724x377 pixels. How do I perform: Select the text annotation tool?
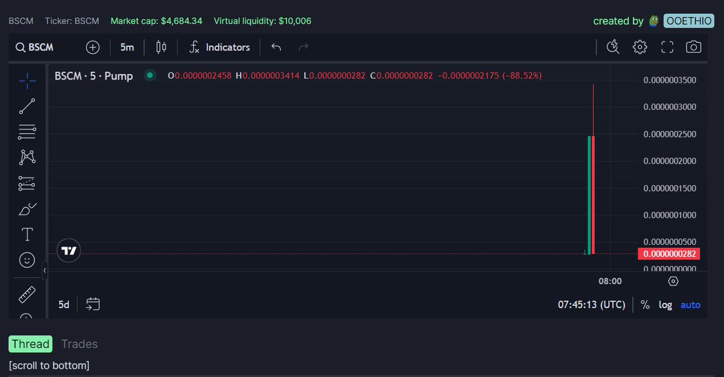(x=27, y=234)
